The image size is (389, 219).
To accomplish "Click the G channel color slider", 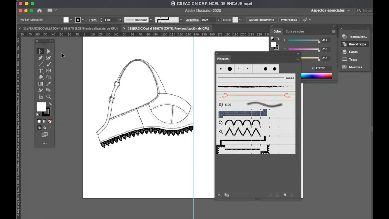I will (x=304, y=49).
